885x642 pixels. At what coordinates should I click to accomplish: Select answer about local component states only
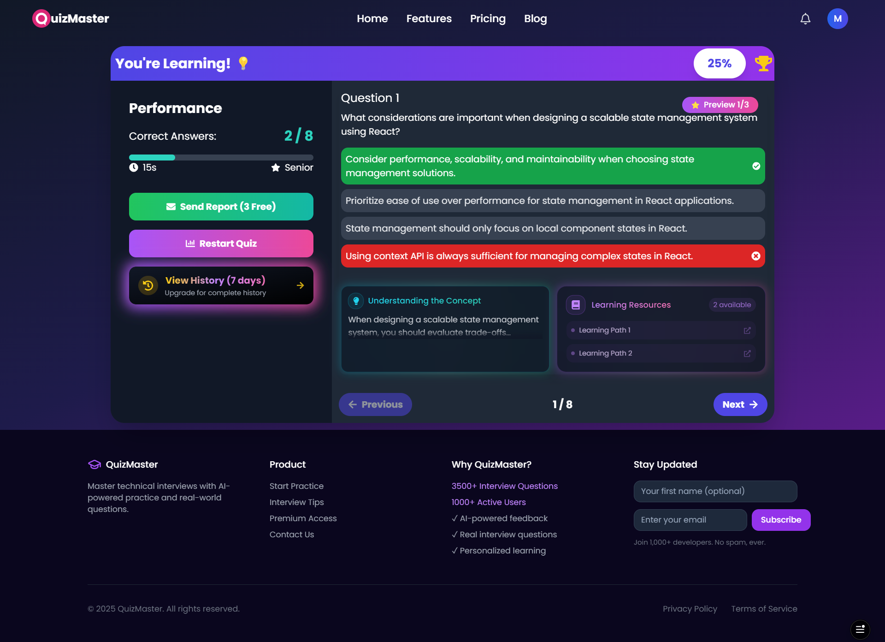[x=553, y=228]
